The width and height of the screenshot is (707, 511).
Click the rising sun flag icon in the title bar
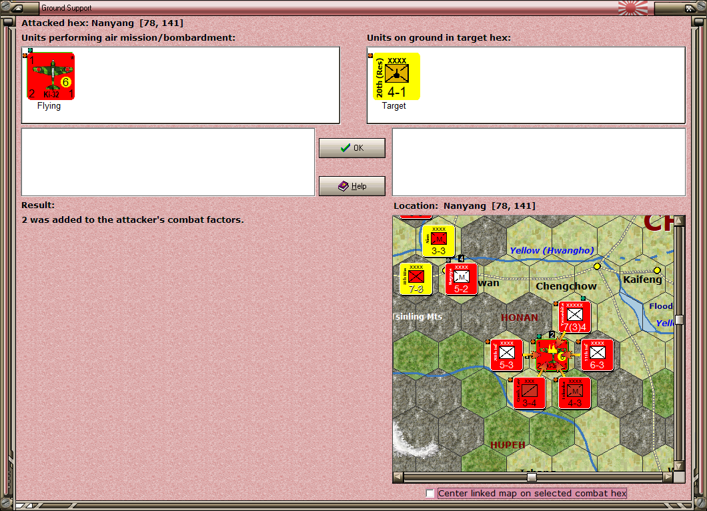point(632,8)
